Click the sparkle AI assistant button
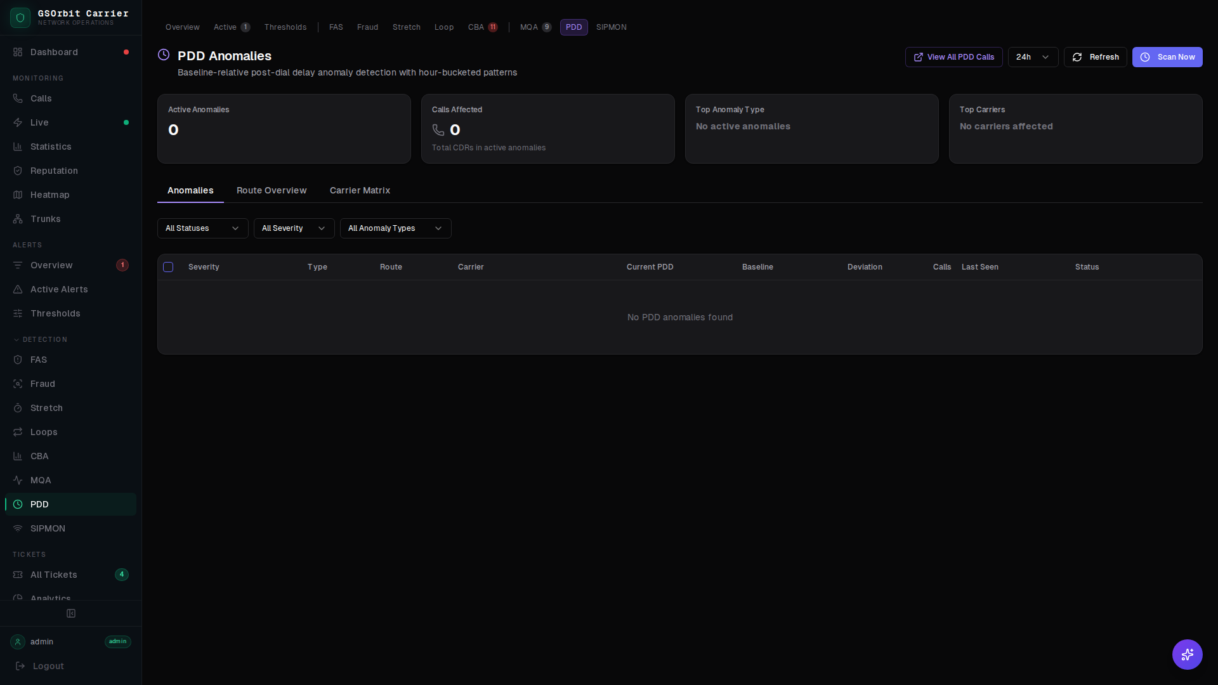Viewport: 1218px width, 685px height. 1187,654
